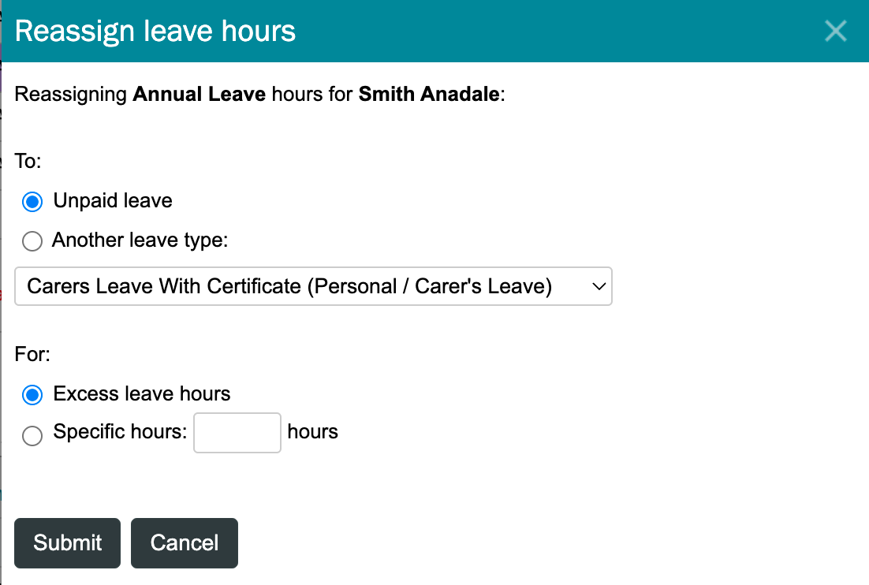Click the Another leave type label text
This screenshot has width=869, height=585.
140,240
